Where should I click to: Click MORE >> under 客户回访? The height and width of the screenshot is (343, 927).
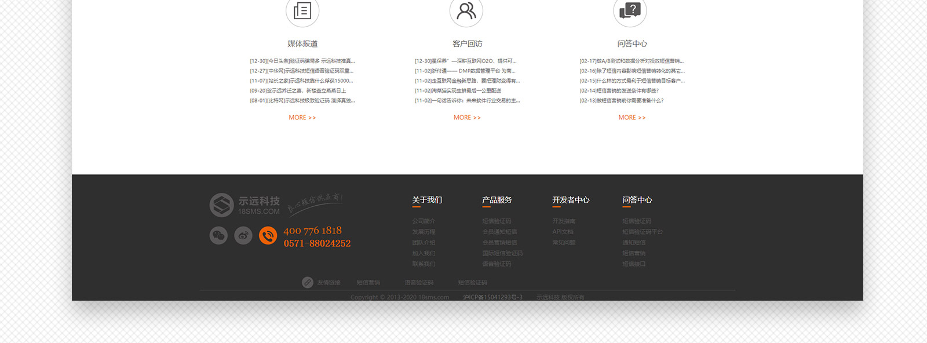tap(467, 118)
